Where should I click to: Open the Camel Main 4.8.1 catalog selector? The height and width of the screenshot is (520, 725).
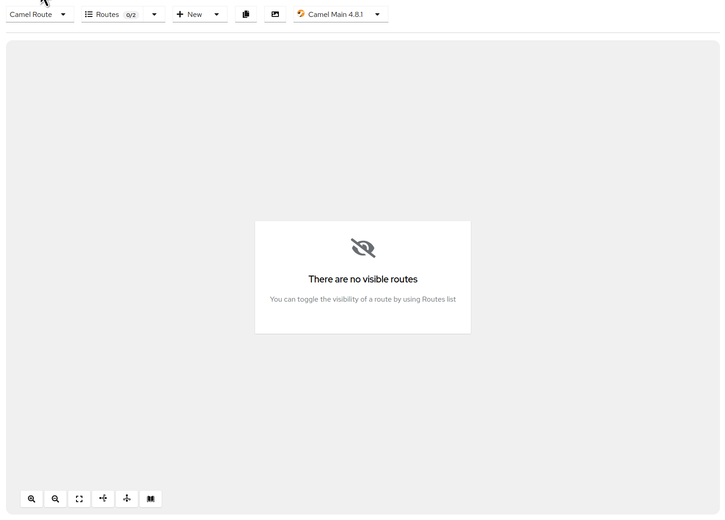pyautogui.click(x=341, y=14)
